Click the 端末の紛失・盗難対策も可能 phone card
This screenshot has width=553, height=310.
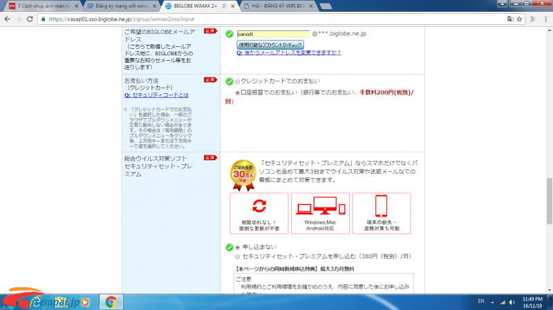pyautogui.click(x=382, y=213)
